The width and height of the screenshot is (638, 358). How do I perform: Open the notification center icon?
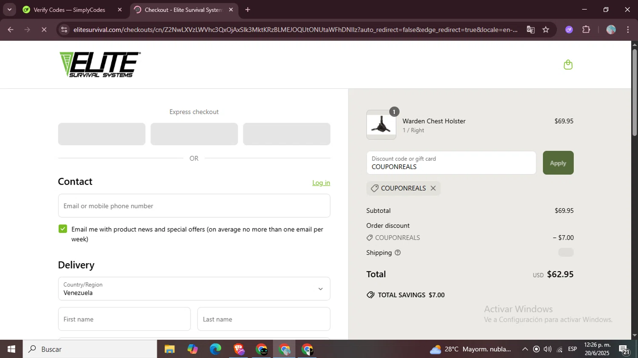pos(624,350)
